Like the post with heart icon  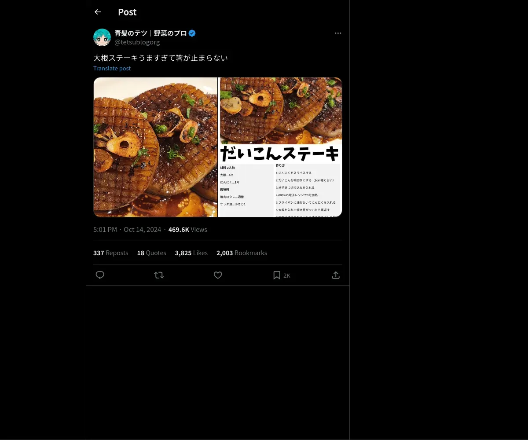click(218, 275)
